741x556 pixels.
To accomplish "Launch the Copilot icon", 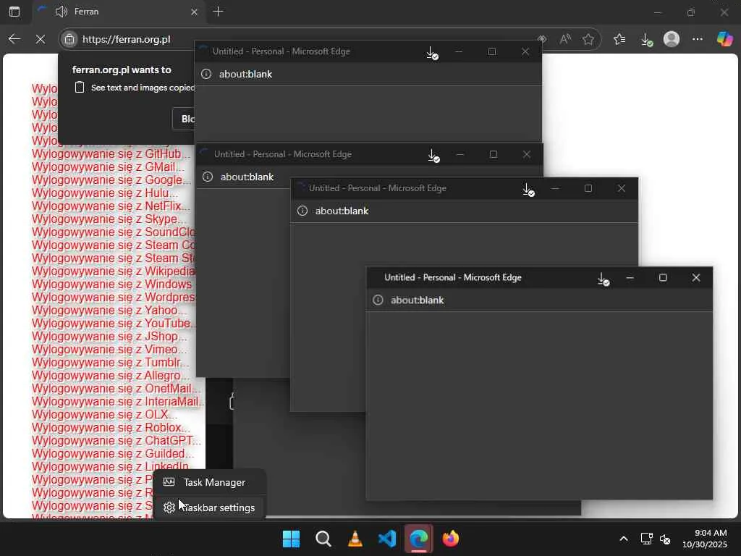I will pos(724,39).
